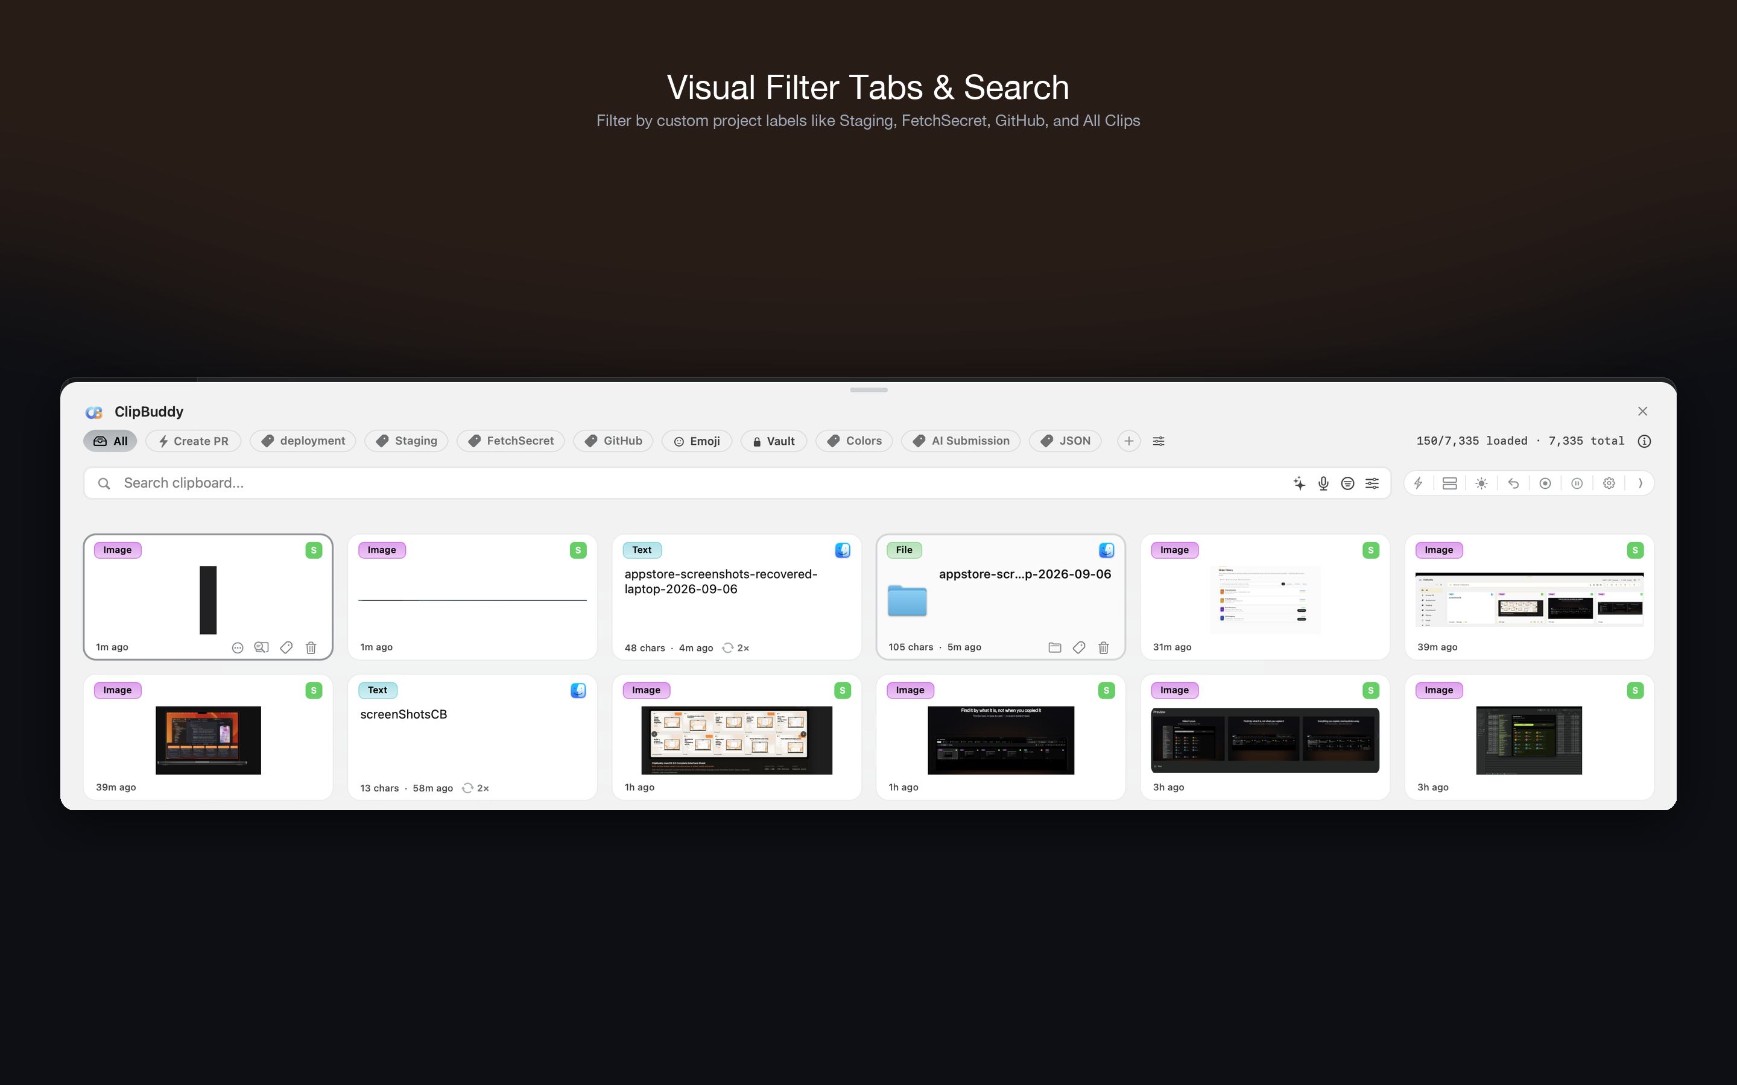The height and width of the screenshot is (1085, 1737).
Task: Open tab customization sliders icon beside plus
Action: [x=1159, y=441]
